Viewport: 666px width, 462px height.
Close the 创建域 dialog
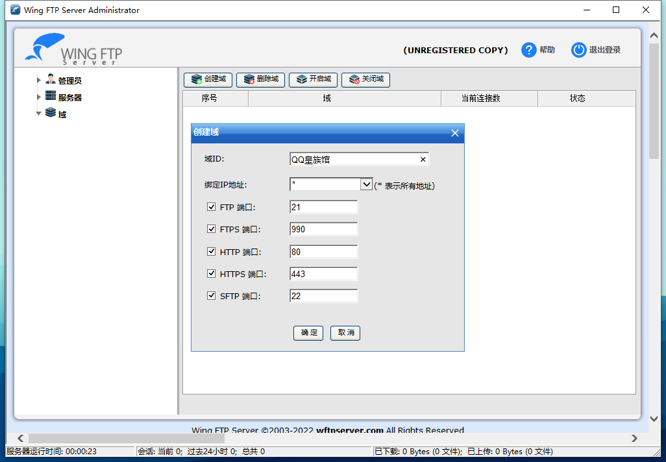tap(455, 133)
